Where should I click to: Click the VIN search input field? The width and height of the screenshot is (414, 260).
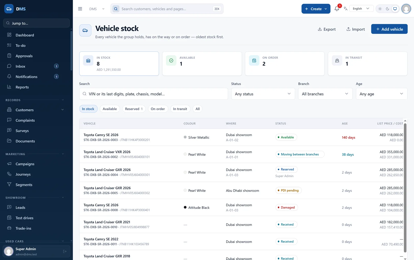pos(153,94)
